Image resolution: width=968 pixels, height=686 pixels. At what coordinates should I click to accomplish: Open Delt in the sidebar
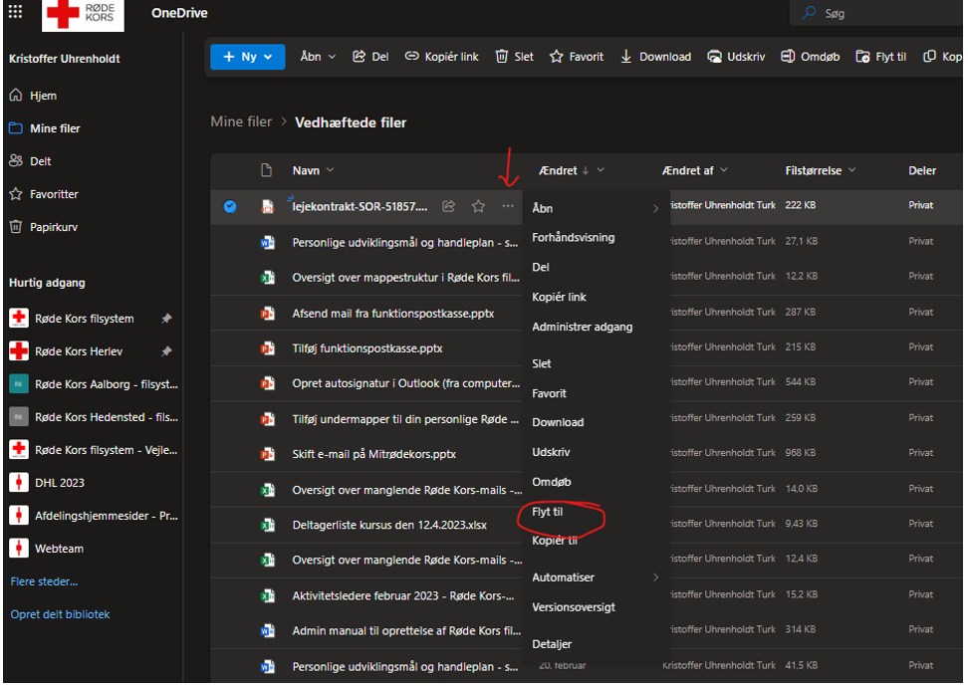tap(30, 161)
